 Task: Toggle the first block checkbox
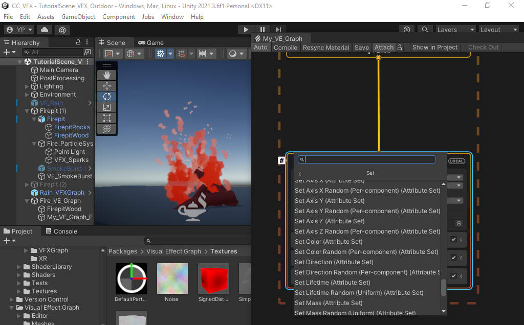453,239
